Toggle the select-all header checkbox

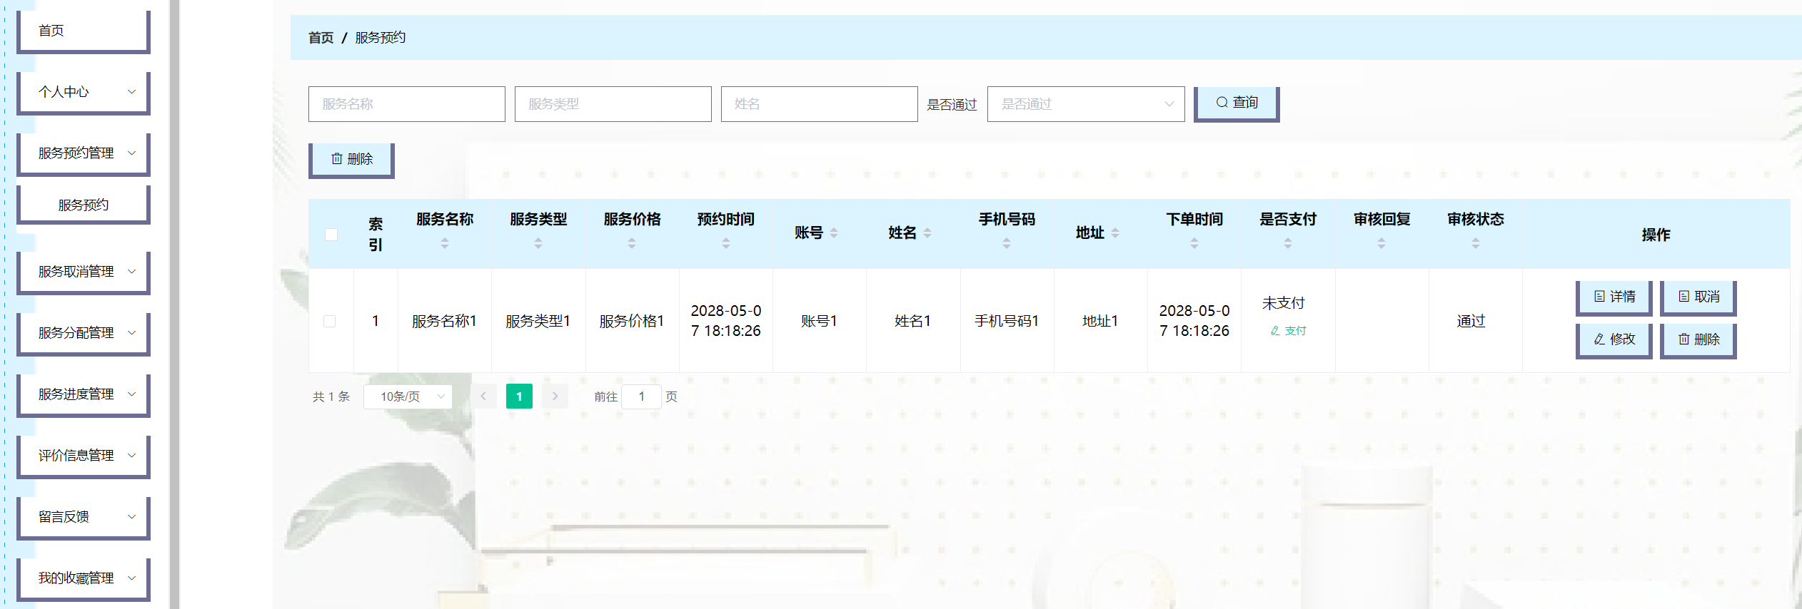click(331, 235)
